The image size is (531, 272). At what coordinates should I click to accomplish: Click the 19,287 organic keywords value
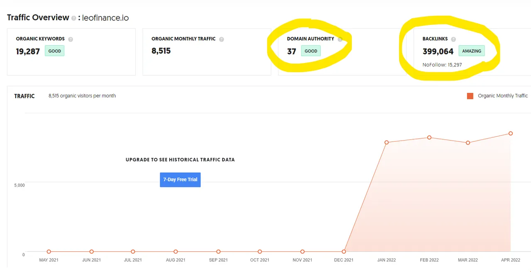tap(28, 51)
